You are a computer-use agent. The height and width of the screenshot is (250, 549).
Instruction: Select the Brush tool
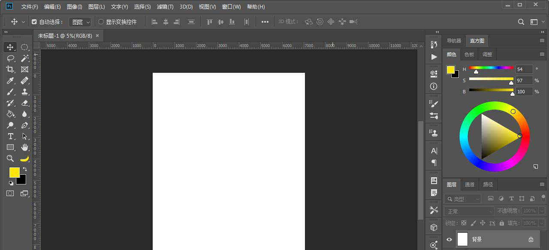[10, 92]
